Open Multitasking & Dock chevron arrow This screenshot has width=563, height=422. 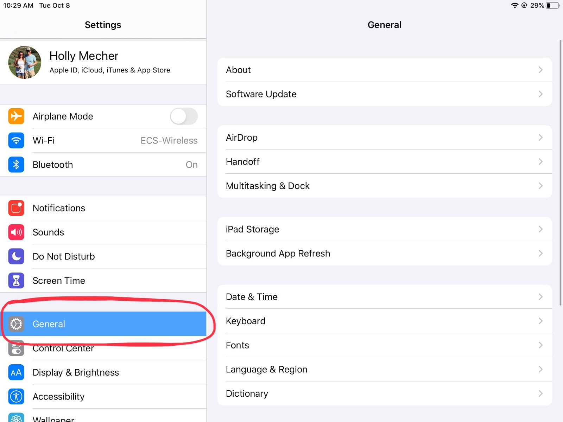coord(540,186)
